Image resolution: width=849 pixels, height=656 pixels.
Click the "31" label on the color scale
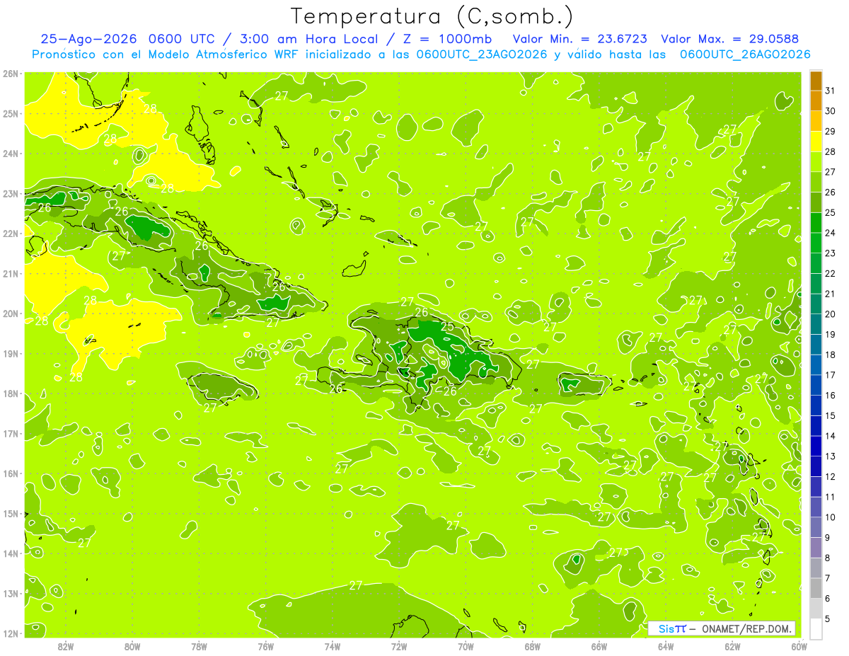[830, 91]
